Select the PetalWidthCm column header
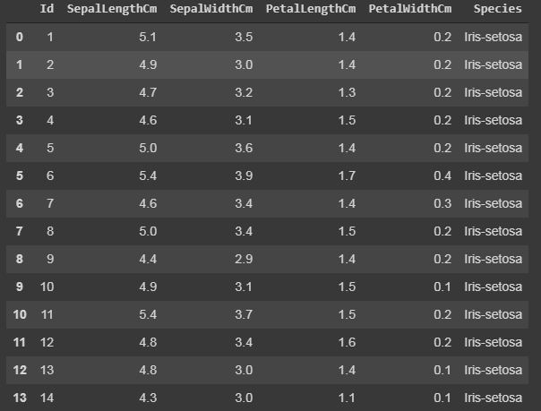The width and height of the screenshot is (541, 411). 410,9
